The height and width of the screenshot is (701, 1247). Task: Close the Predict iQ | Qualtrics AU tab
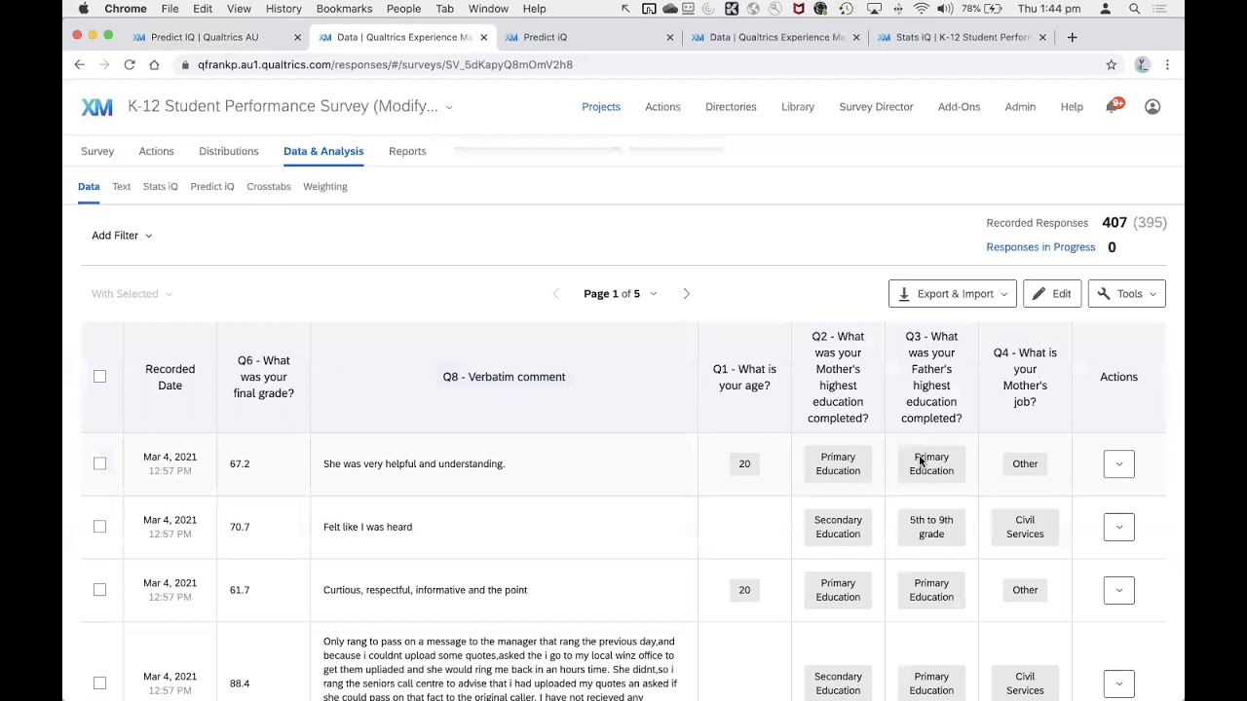click(297, 37)
